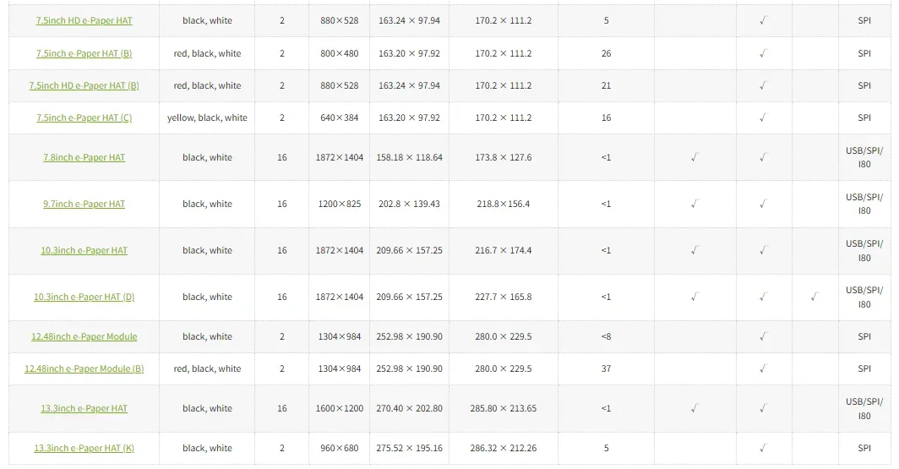Follow the 7.5inch e-Paper HAT (C) link
The width and height of the screenshot is (899, 469).
pos(84,117)
